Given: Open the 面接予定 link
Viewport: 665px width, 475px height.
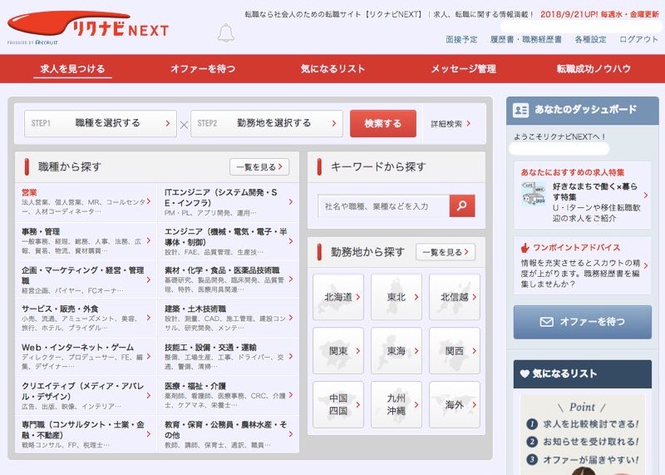Looking at the screenshot, I should click(x=461, y=39).
